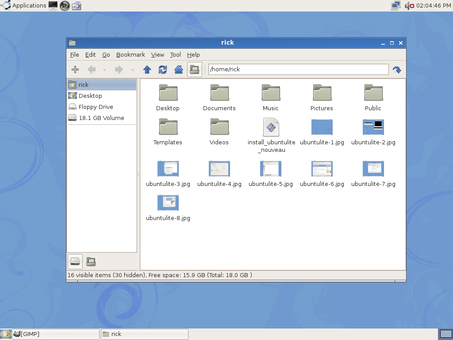Click the jump-to-path arrow icon
This screenshot has height=340, width=453.
[397, 70]
